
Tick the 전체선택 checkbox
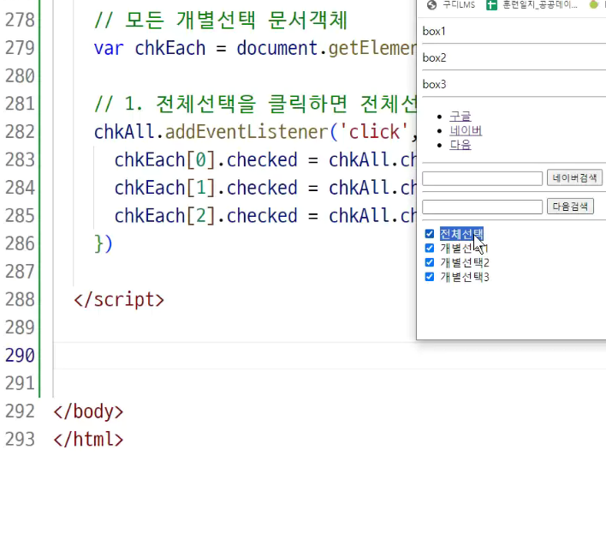(x=430, y=234)
